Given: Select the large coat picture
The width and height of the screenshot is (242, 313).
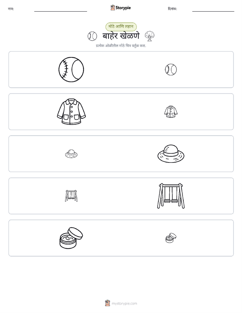Looking at the screenshot, I should point(71,112).
